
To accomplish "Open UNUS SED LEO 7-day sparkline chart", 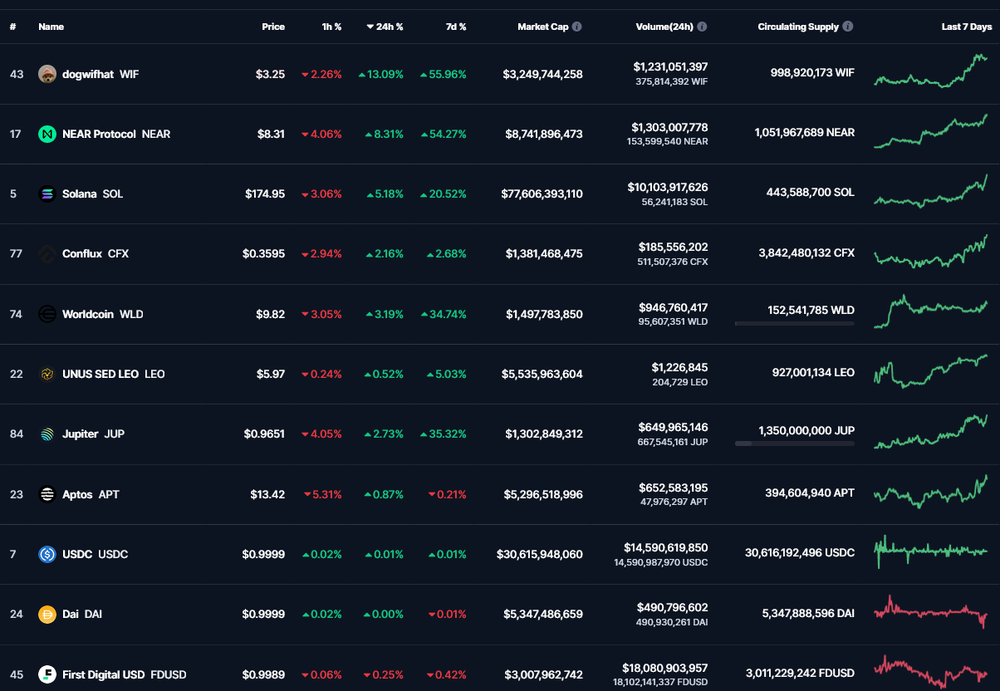I will click(x=930, y=371).
